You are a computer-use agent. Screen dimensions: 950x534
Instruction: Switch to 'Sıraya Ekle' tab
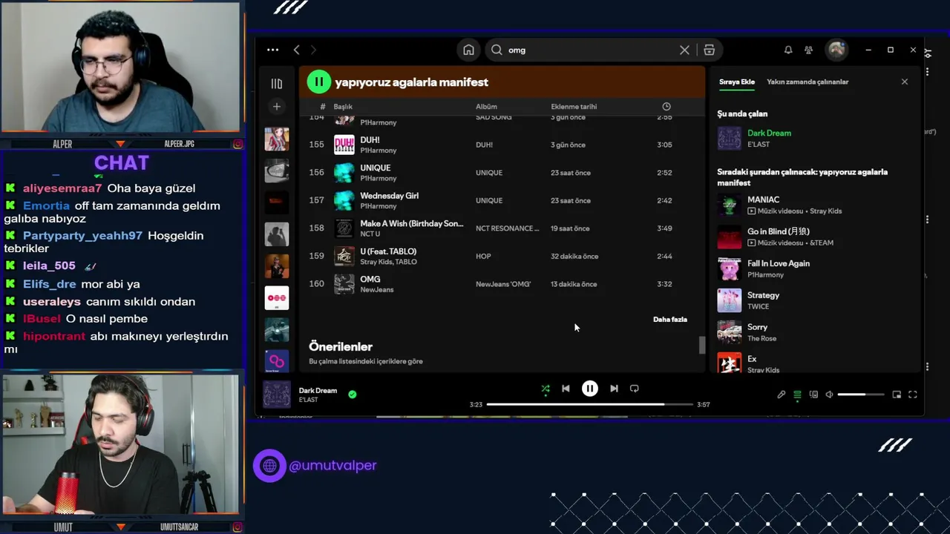click(x=737, y=82)
